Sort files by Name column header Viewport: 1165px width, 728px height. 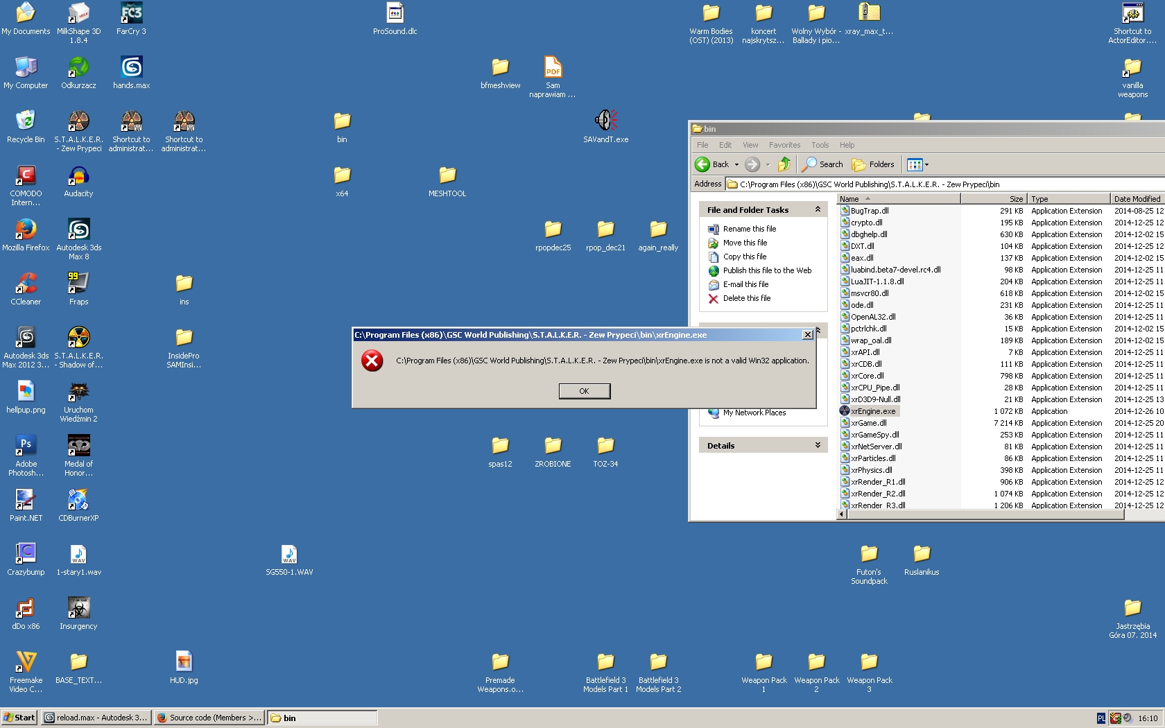tap(899, 199)
